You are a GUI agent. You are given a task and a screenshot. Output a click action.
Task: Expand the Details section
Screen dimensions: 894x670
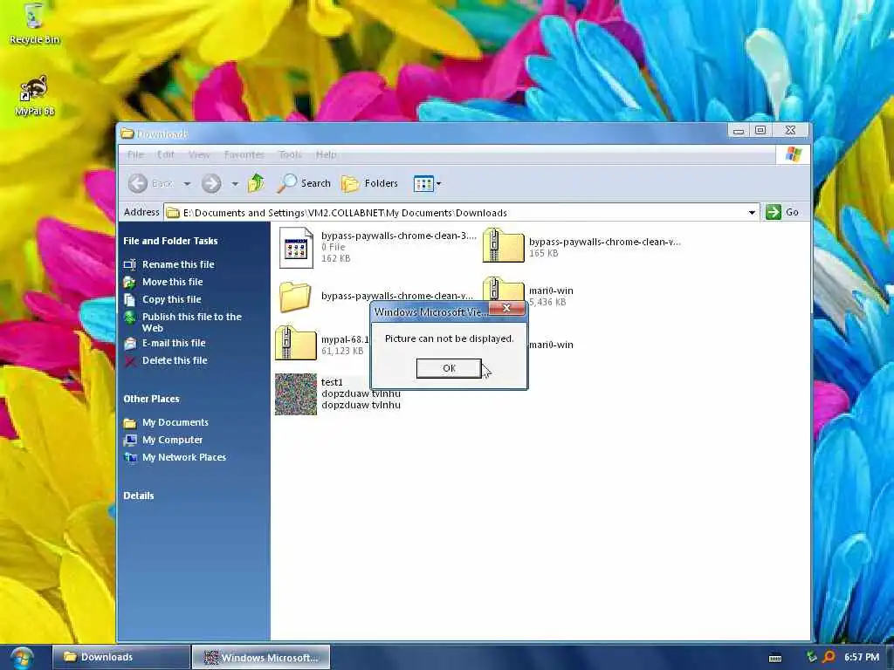139,496
